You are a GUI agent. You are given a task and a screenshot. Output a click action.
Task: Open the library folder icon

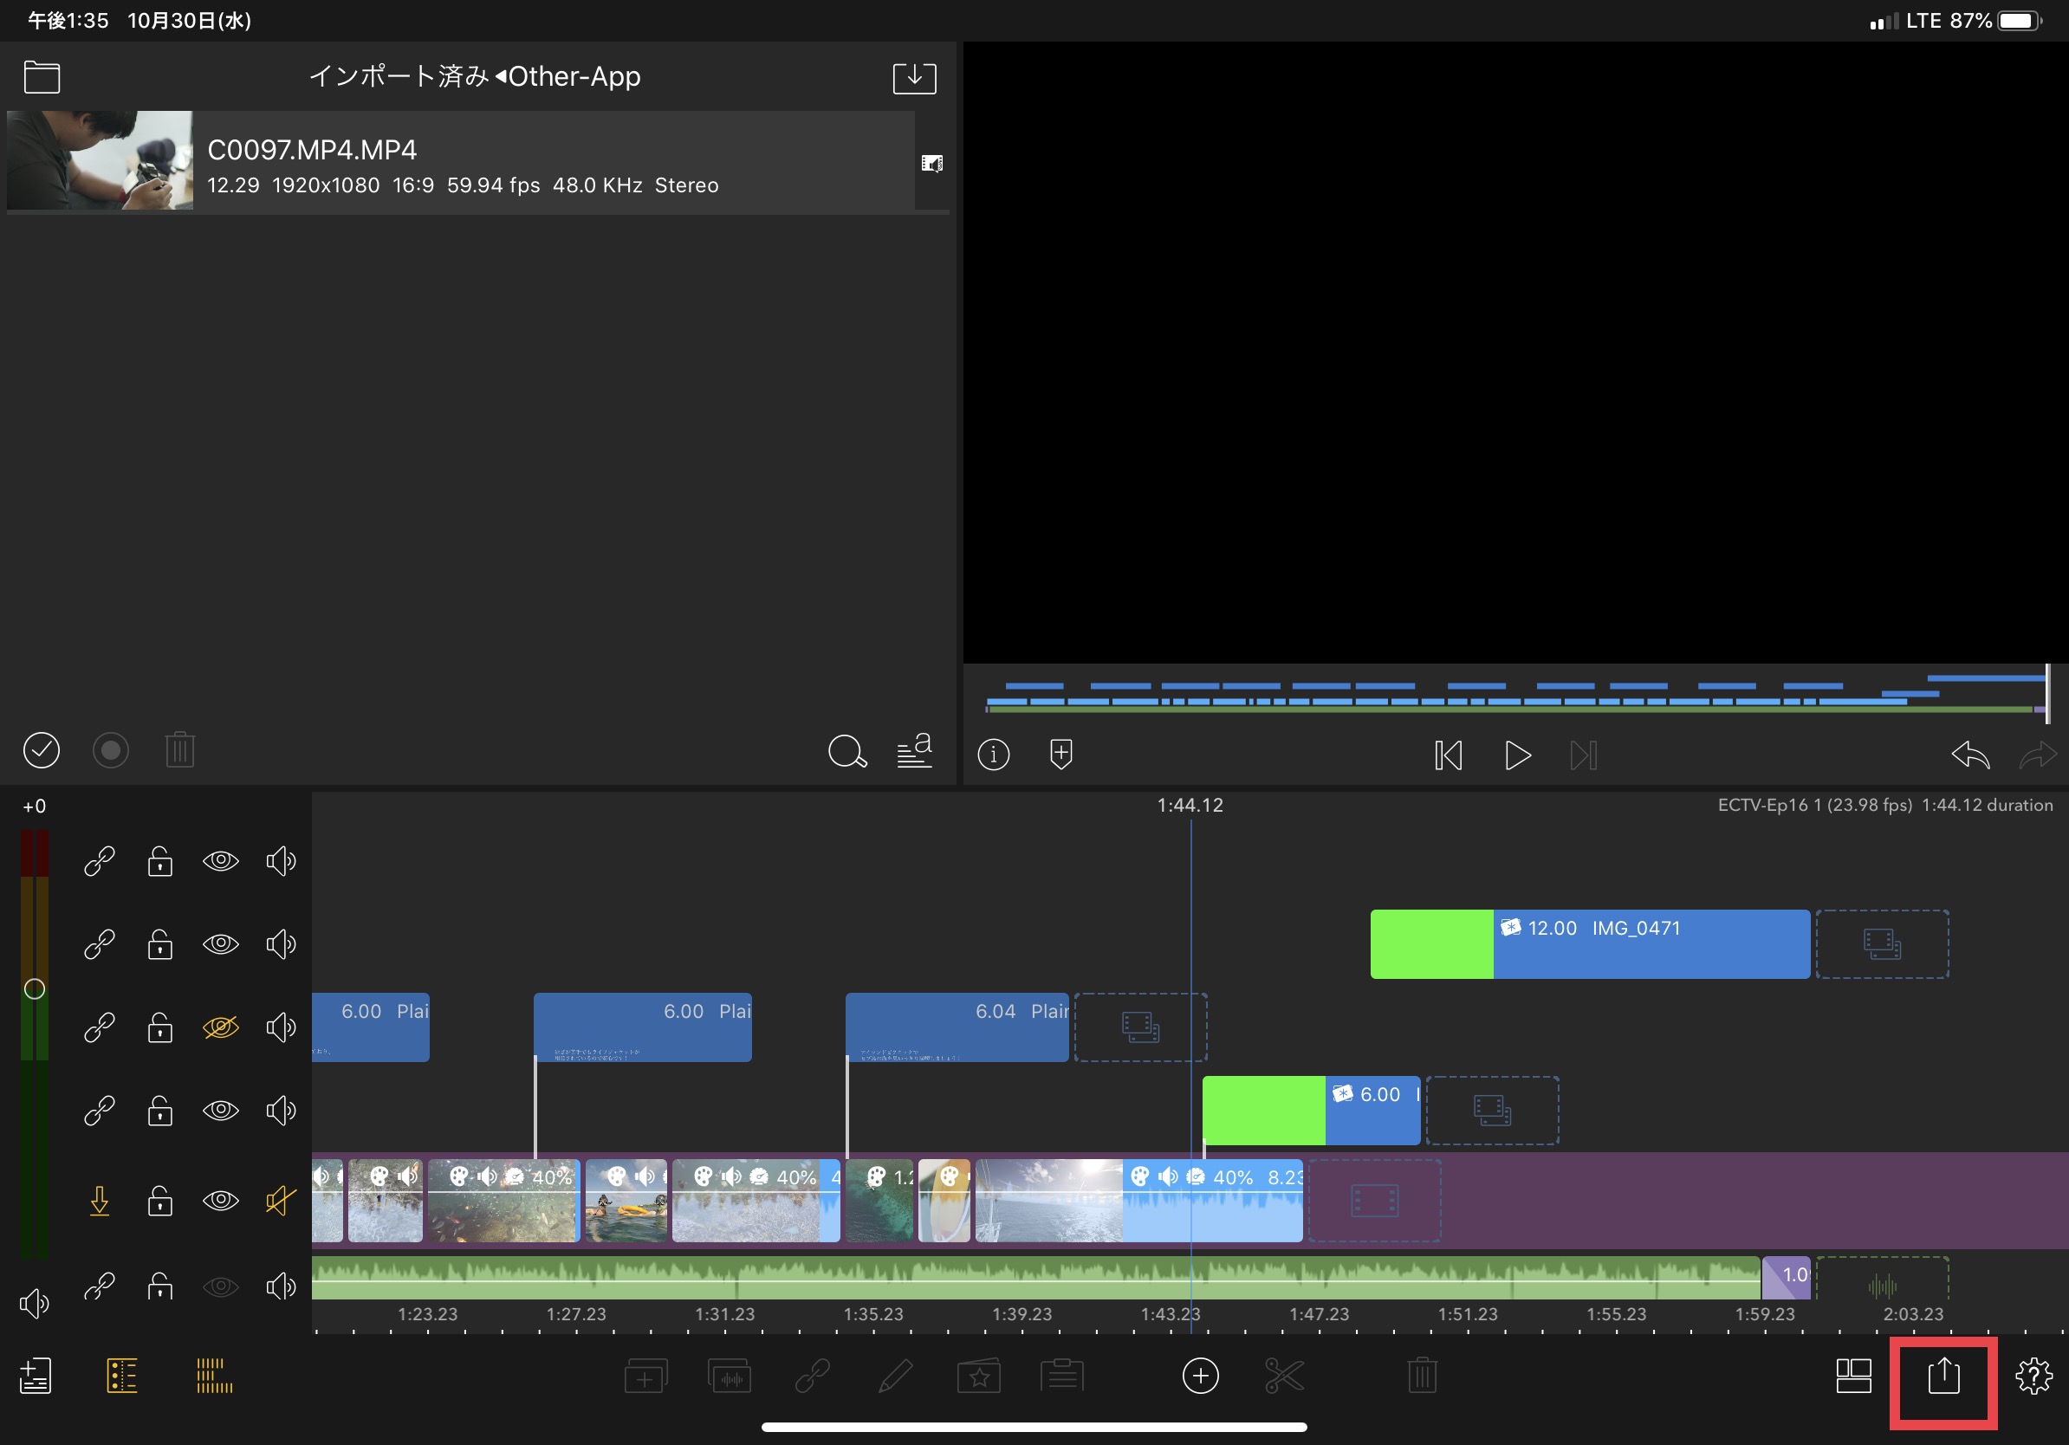tap(42, 77)
